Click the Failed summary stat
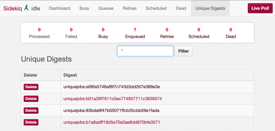Image resolution: width=275 pixels, height=131 pixels. (71, 33)
